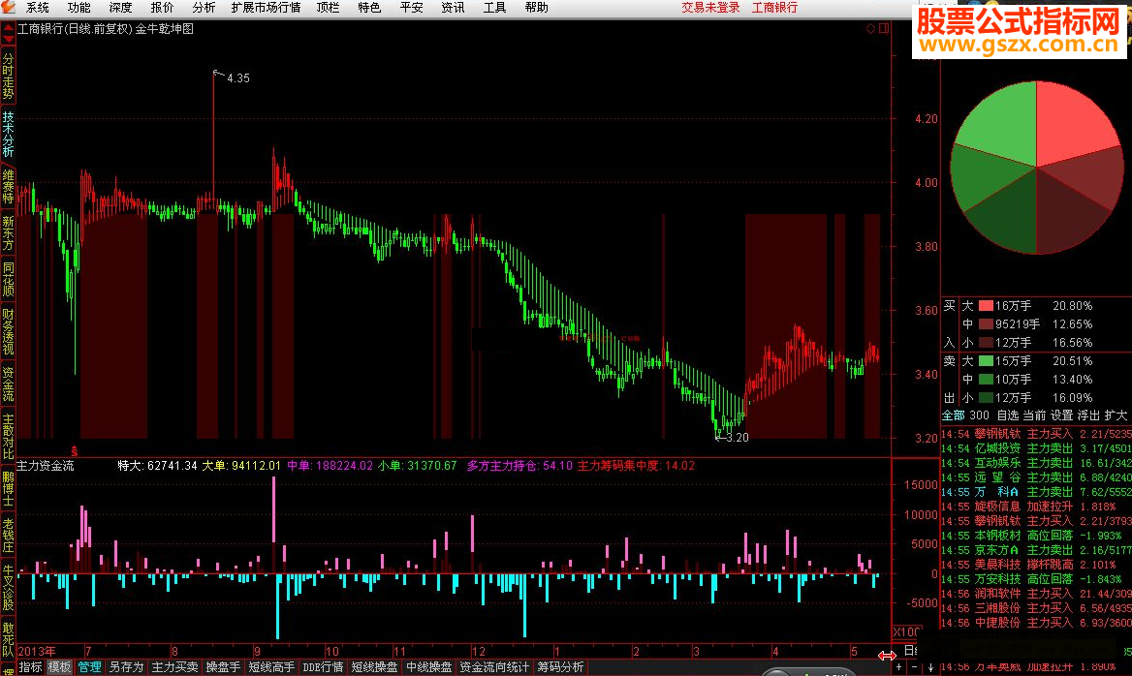Open the 工具 menu

pyautogui.click(x=494, y=7)
